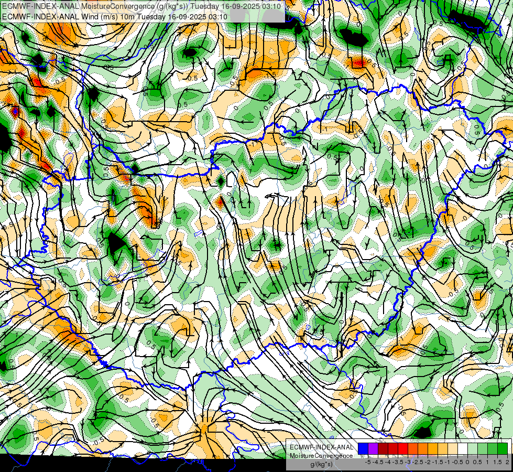The height and width of the screenshot is (472, 513).
Task: Pick the red-orange swatch between -3 and -2.5
Action: pyautogui.click(x=413, y=449)
